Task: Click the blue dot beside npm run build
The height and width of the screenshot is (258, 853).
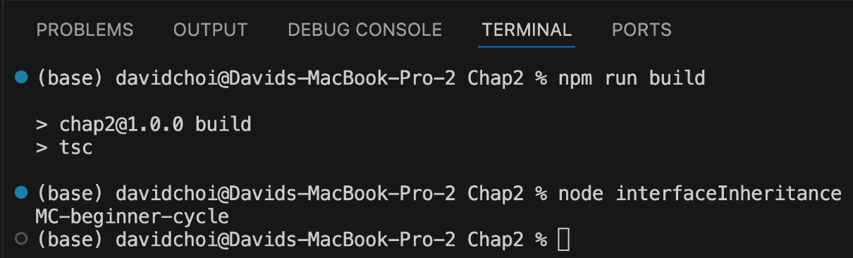Action: point(21,77)
